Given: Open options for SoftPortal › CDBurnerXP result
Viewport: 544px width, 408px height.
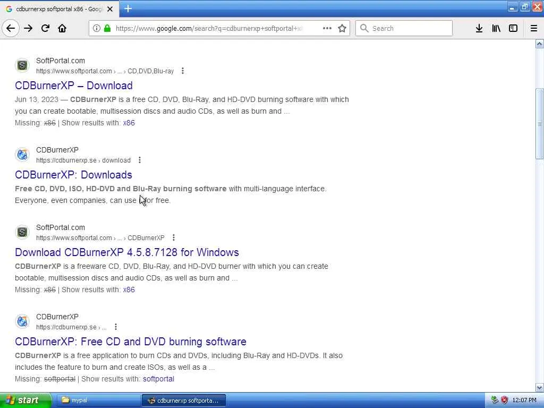Looking at the screenshot, I should tap(174, 237).
